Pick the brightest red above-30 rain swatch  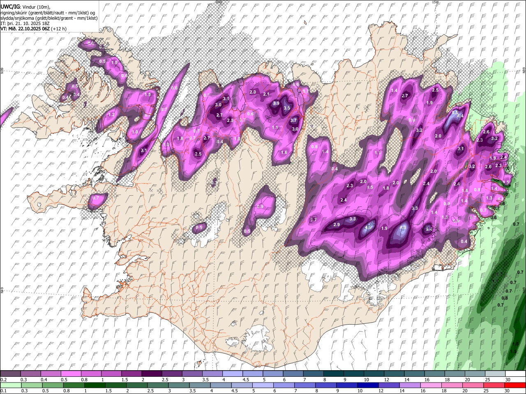515,385
